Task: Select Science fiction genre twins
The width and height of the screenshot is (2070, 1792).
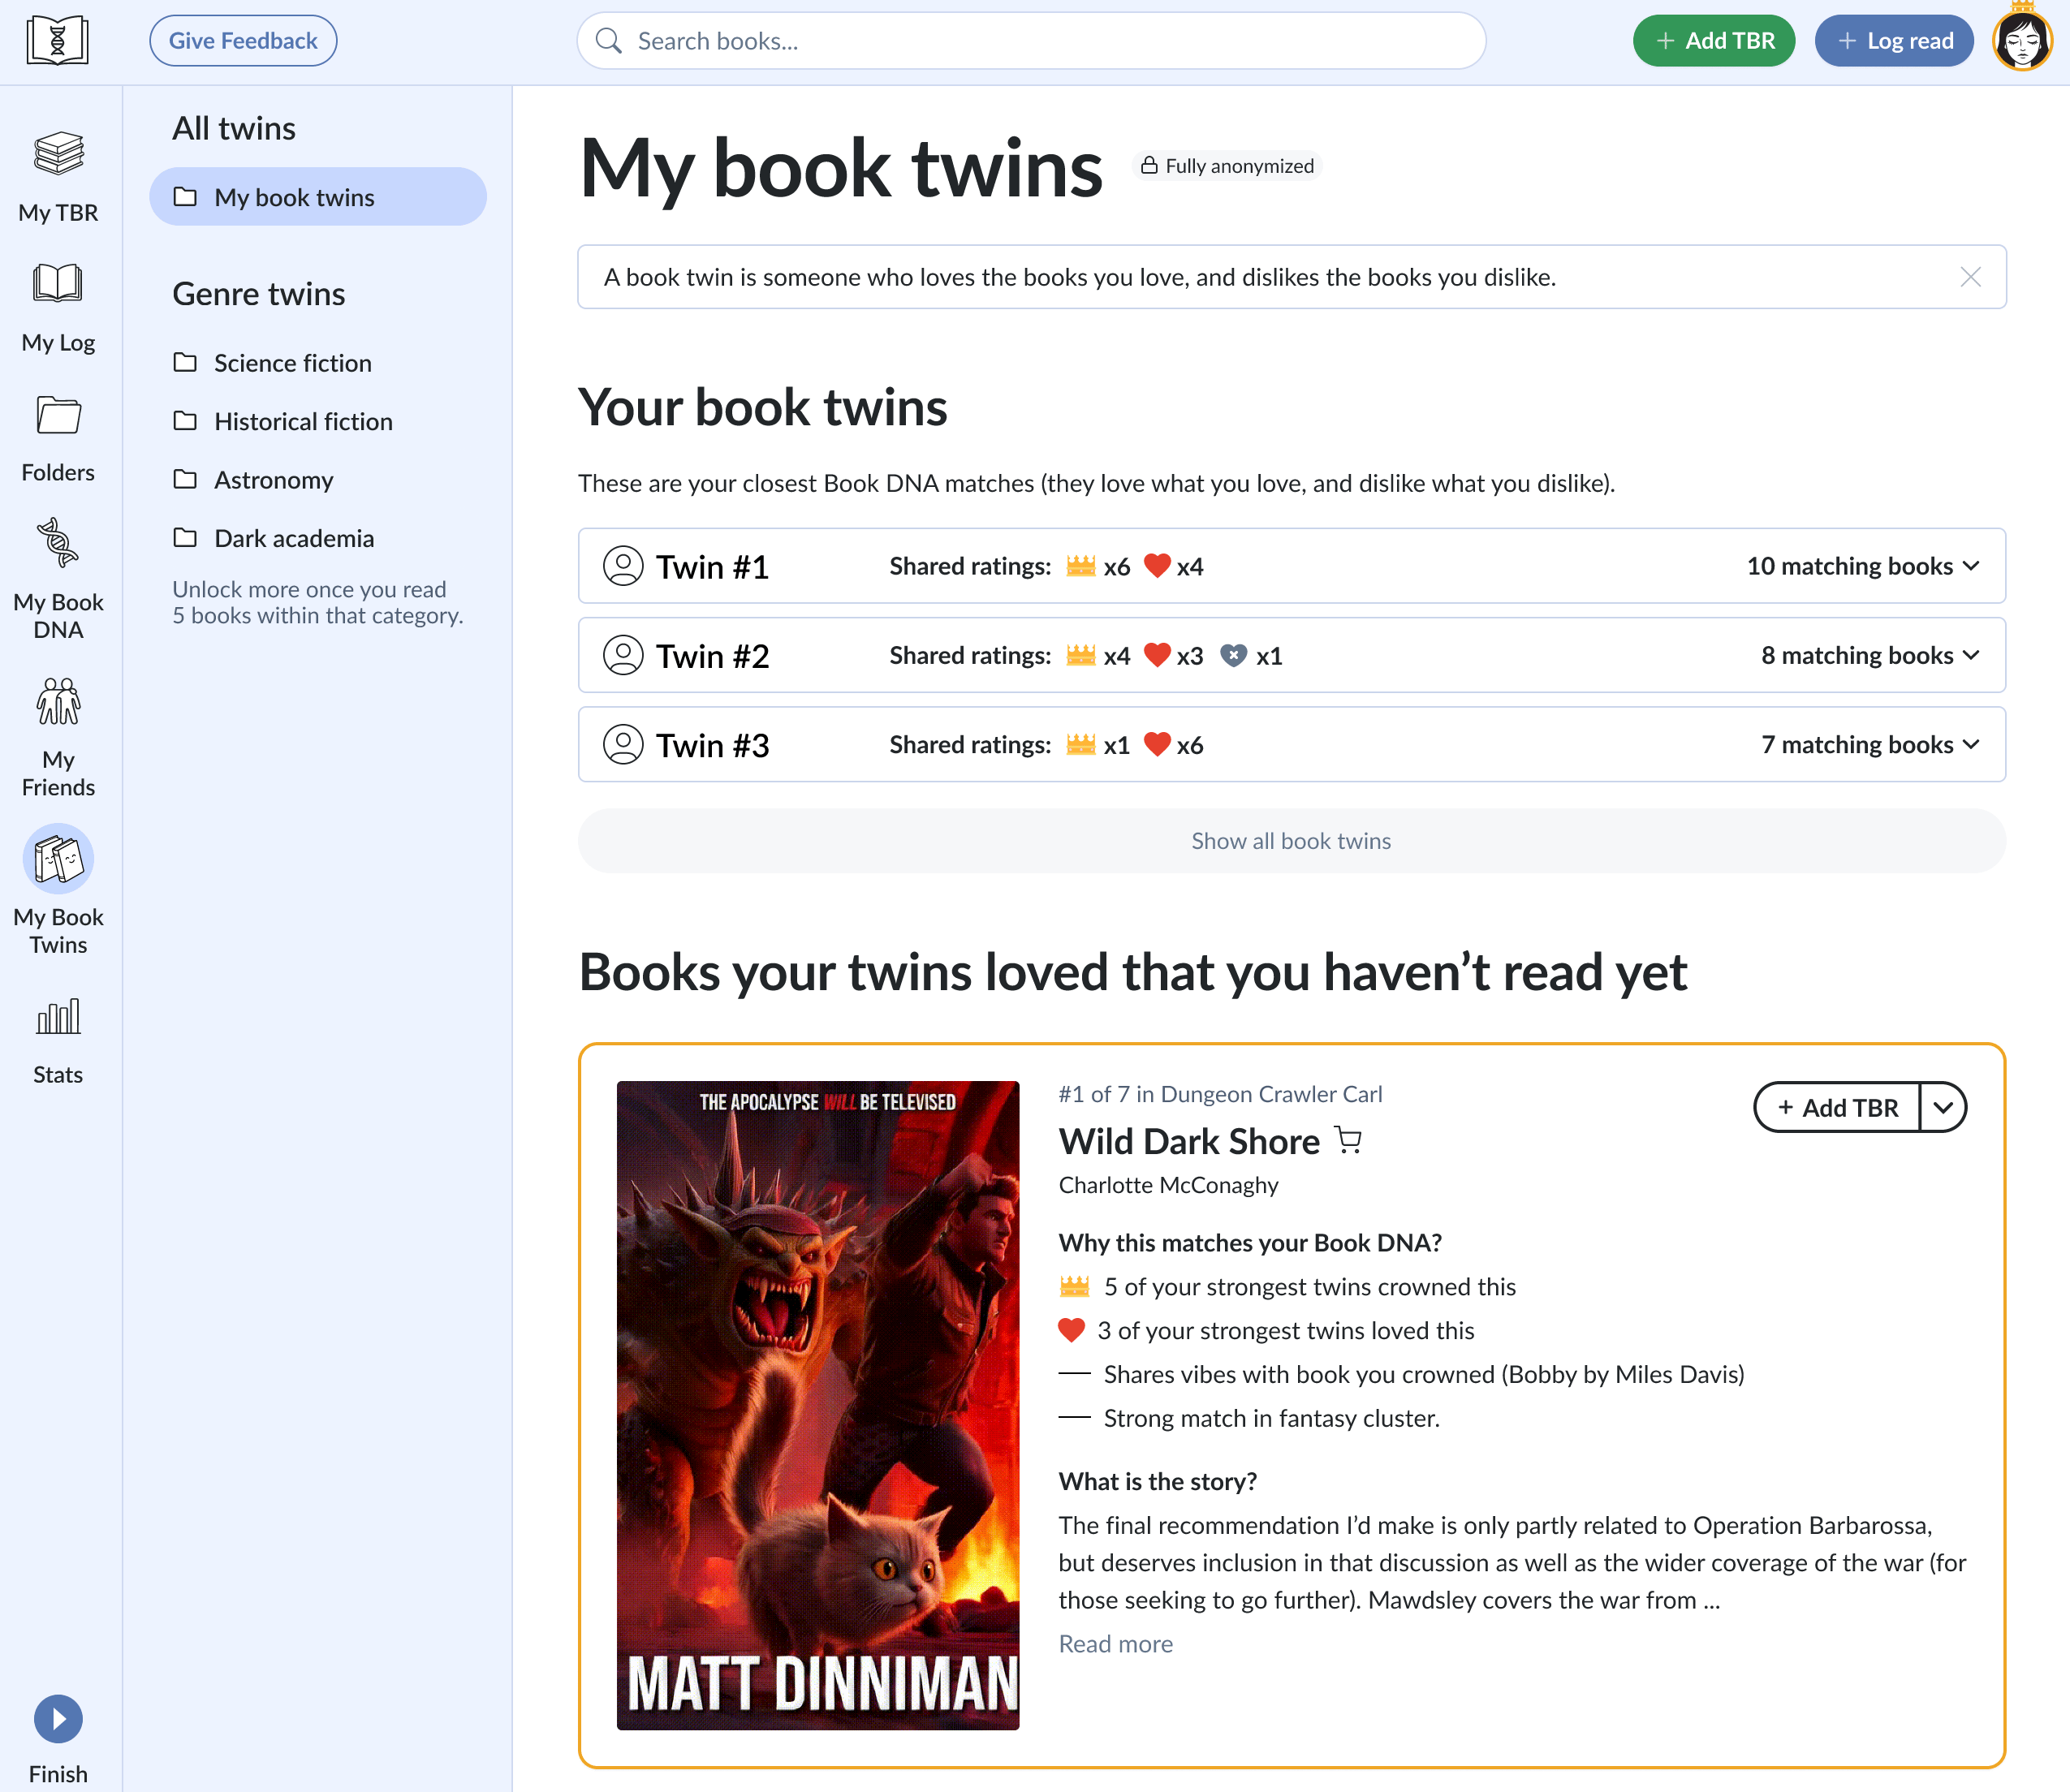Action: tap(292, 362)
